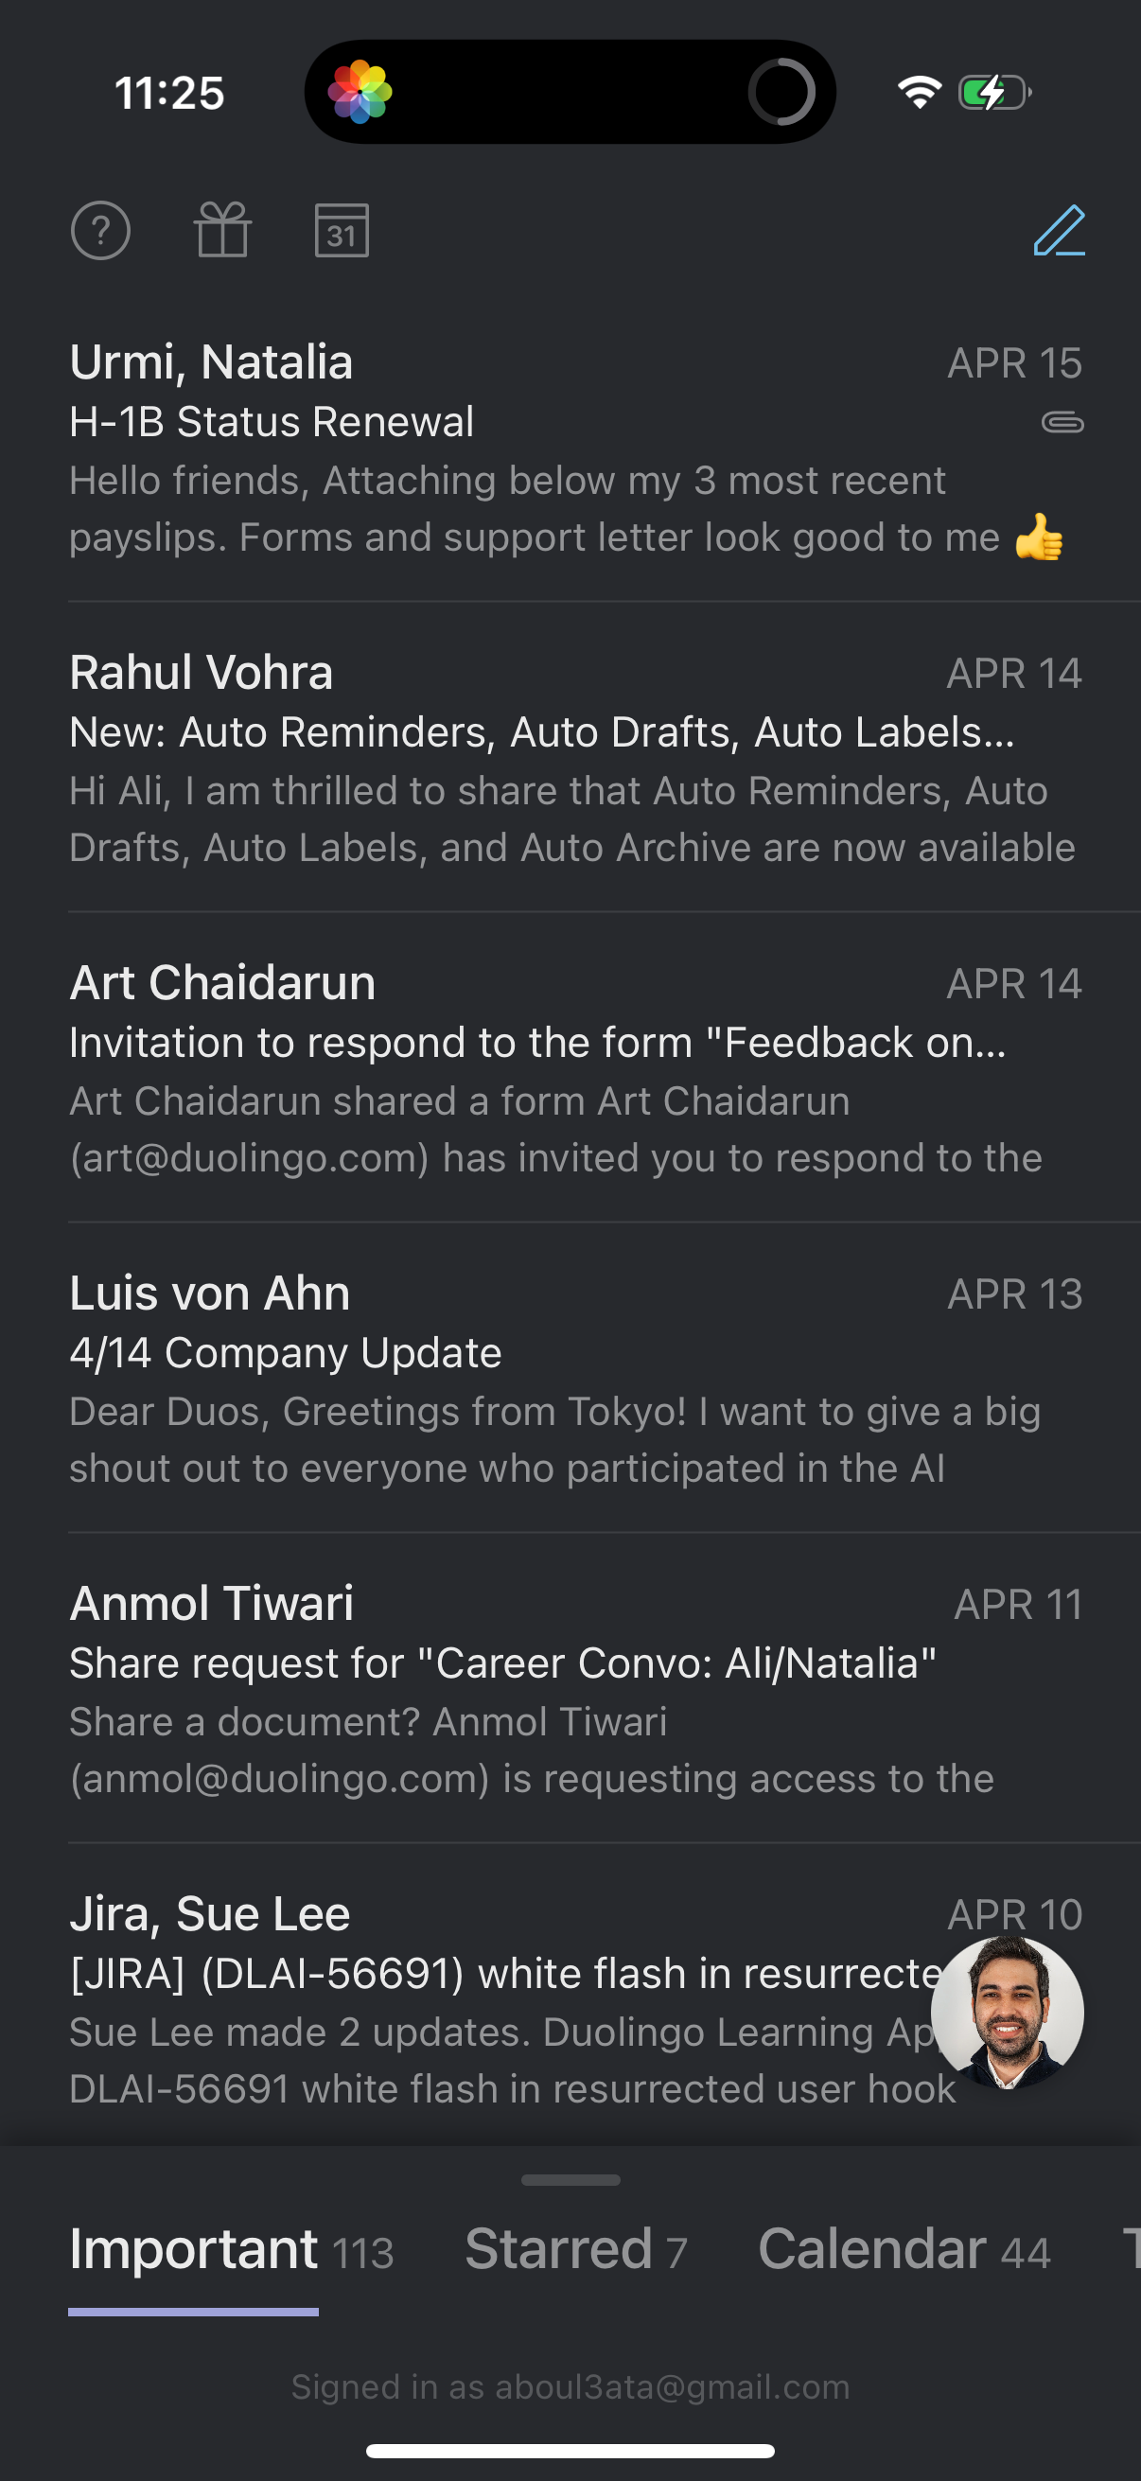Open Art Chaidarun's form invitation email
This screenshot has height=2481, width=1141.
tap(539, 1071)
